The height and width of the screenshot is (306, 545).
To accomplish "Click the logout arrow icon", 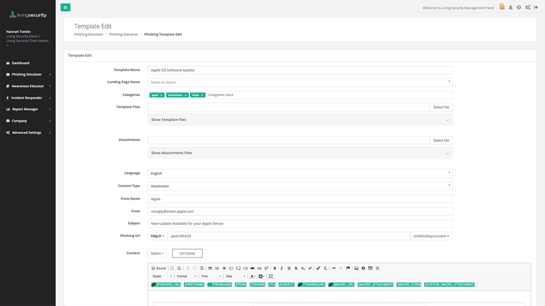I will [x=536, y=7].
